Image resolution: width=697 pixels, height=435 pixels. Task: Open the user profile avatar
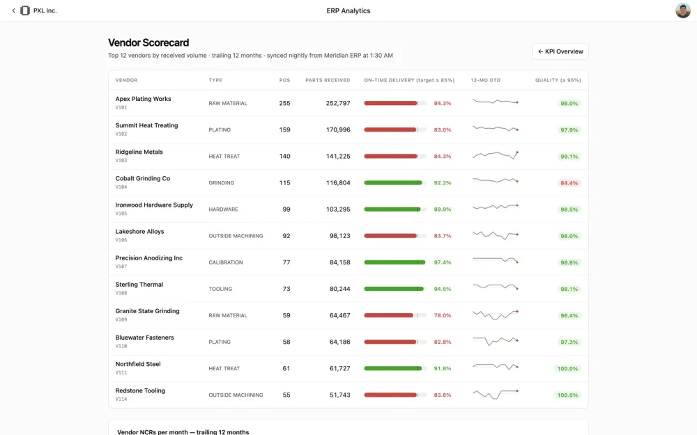click(x=683, y=10)
